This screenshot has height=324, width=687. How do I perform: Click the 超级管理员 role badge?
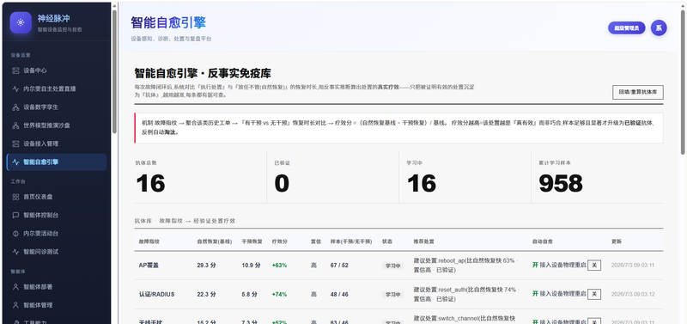(627, 28)
